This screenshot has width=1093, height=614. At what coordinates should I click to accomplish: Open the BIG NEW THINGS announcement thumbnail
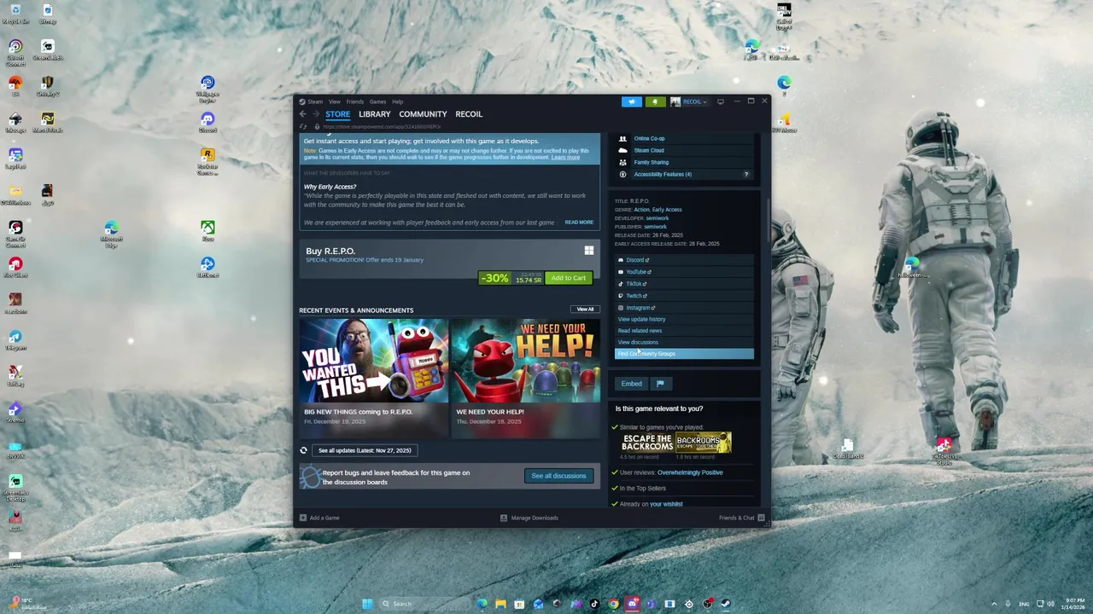373,361
